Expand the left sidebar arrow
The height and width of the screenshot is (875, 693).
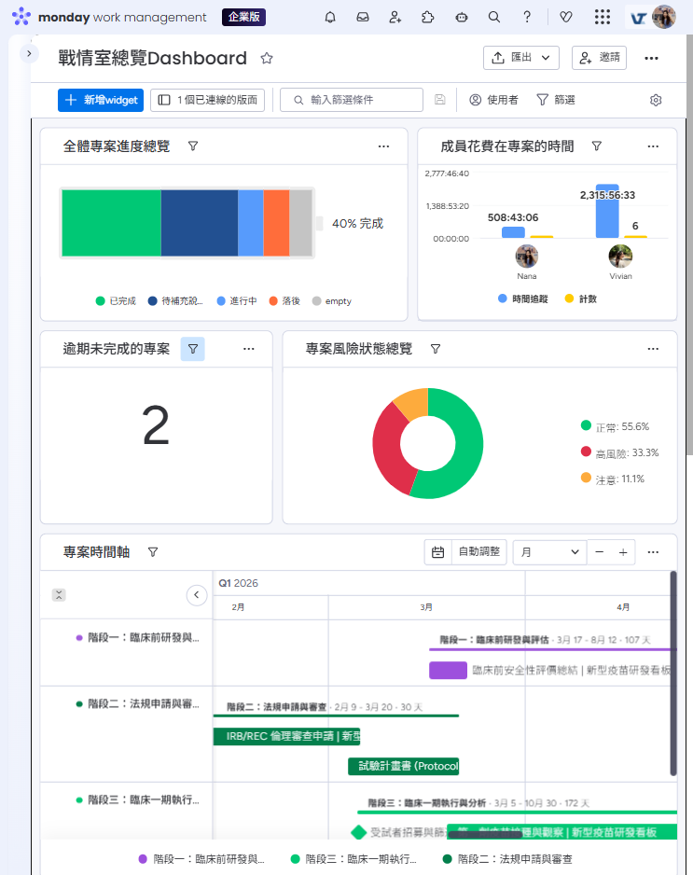click(29, 53)
